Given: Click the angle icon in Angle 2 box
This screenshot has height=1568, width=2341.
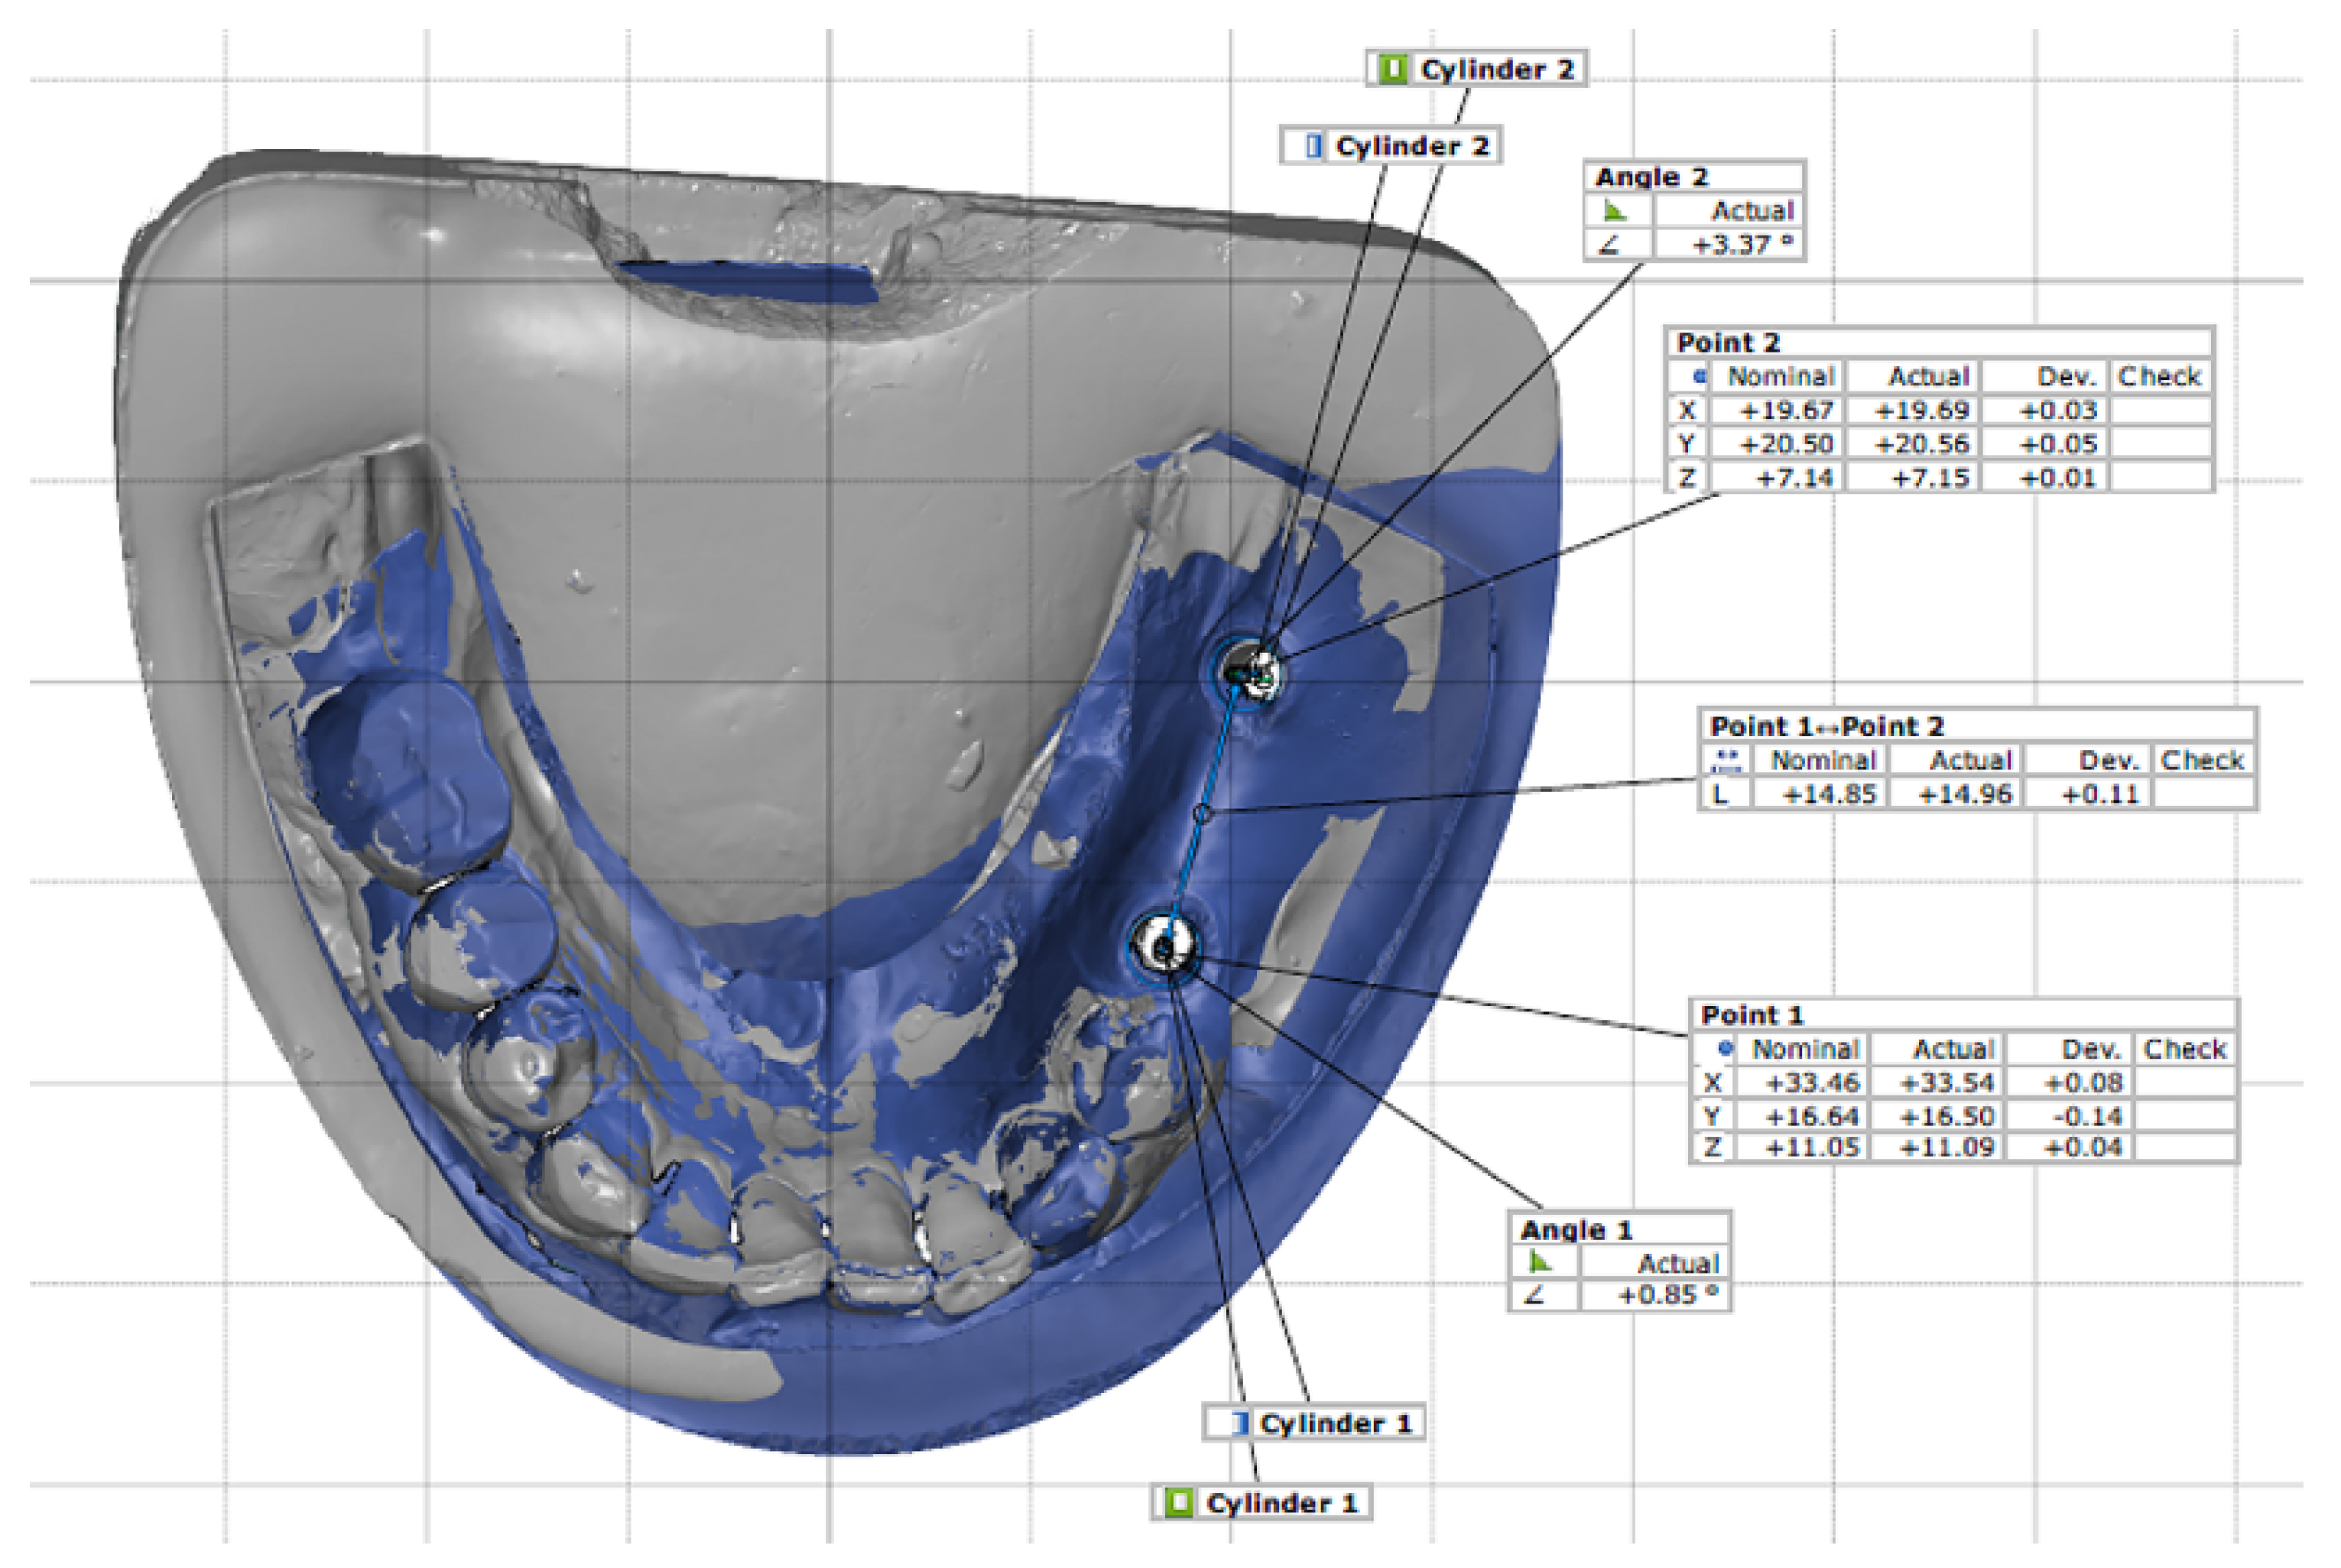Looking at the screenshot, I should (x=1613, y=211).
